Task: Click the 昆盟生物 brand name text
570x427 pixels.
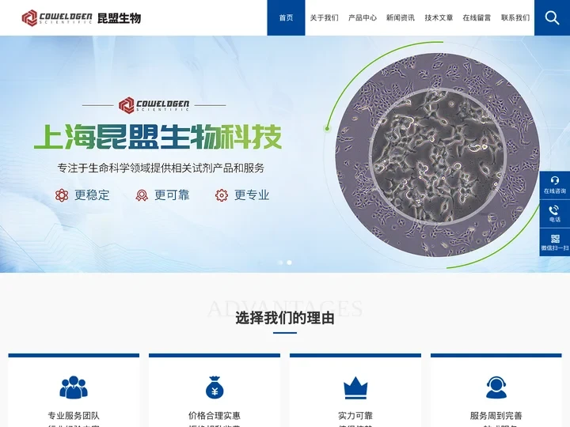Action: click(120, 17)
